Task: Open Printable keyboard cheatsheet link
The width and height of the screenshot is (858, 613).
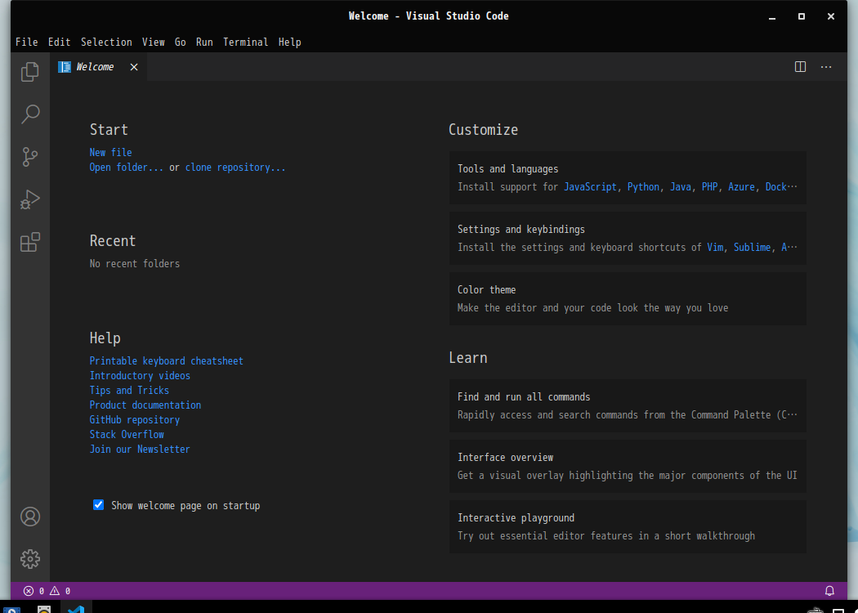Action: pyautogui.click(x=167, y=360)
